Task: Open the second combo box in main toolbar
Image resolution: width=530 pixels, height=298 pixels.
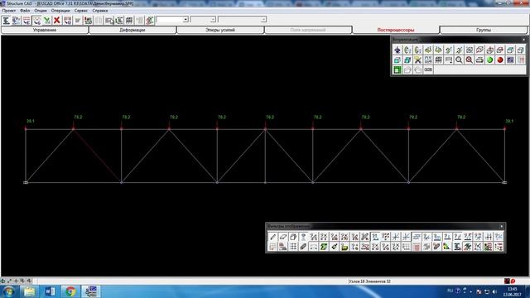Action: (203, 20)
